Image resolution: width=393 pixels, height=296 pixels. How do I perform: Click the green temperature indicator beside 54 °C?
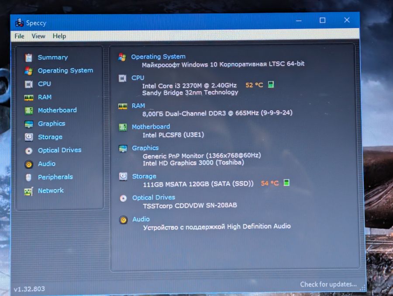coord(286,182)
